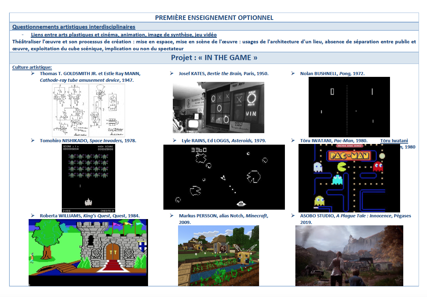Image resolution: width=427 pixels, height=297 pixels.
Task: Click the A Plague Tale screenshot
Action: [x=349, y=255]
